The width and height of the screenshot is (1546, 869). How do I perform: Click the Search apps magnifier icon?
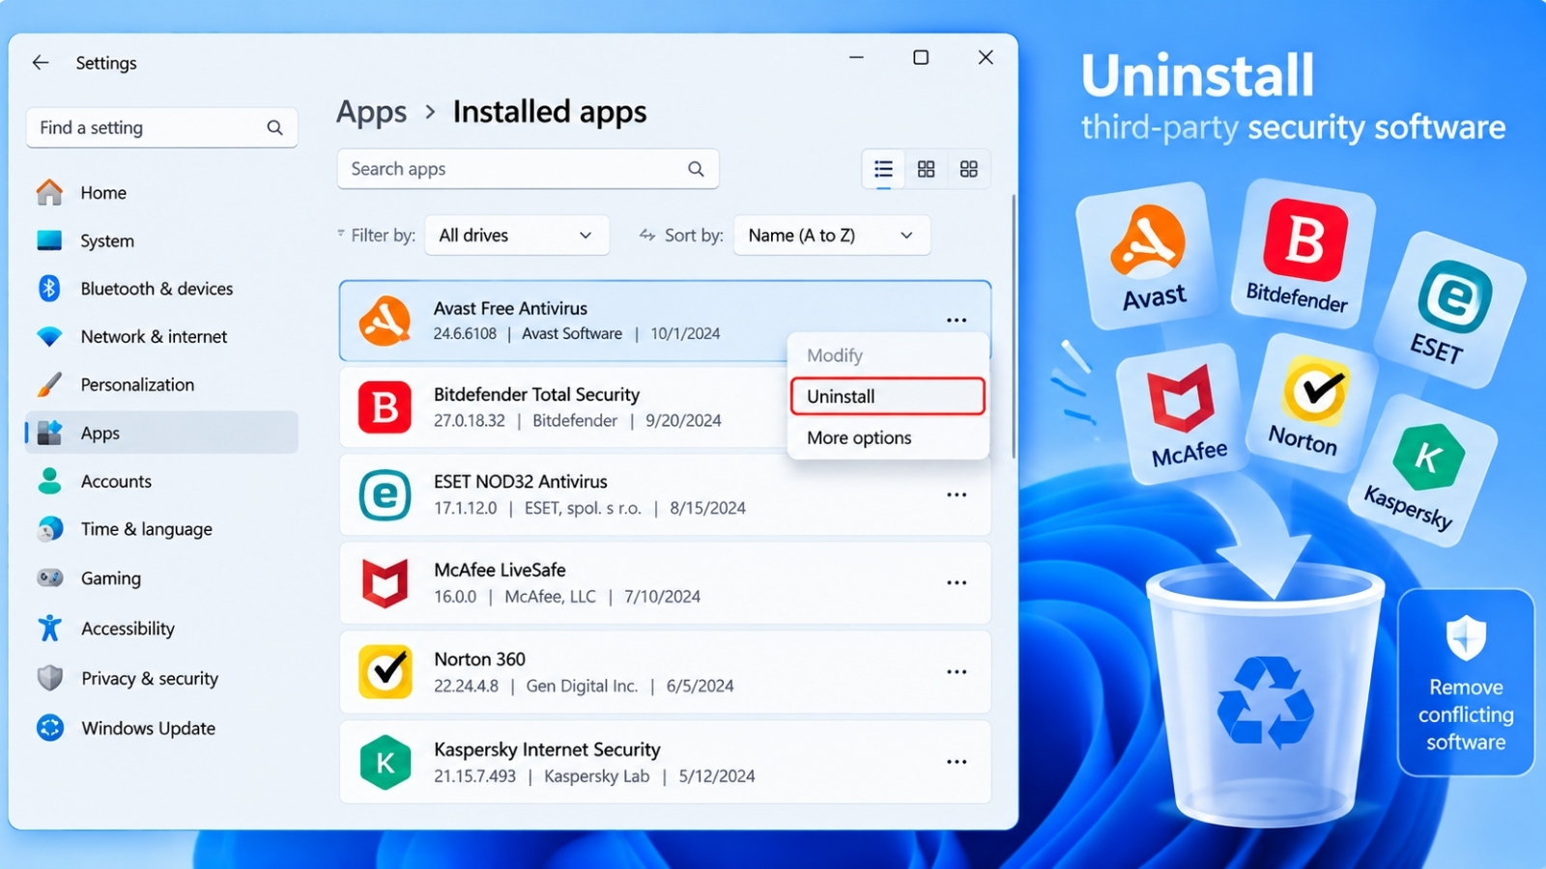(x=696, y=169)
